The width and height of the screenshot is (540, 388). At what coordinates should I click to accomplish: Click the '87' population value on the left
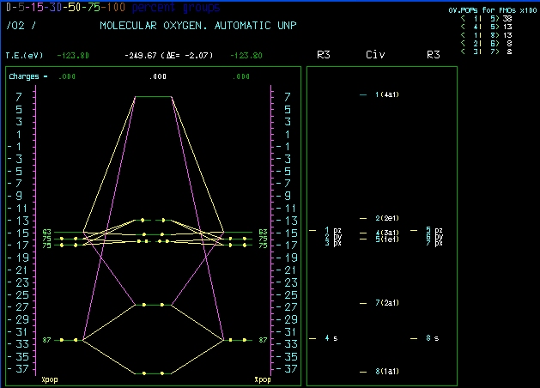point(47,340)
